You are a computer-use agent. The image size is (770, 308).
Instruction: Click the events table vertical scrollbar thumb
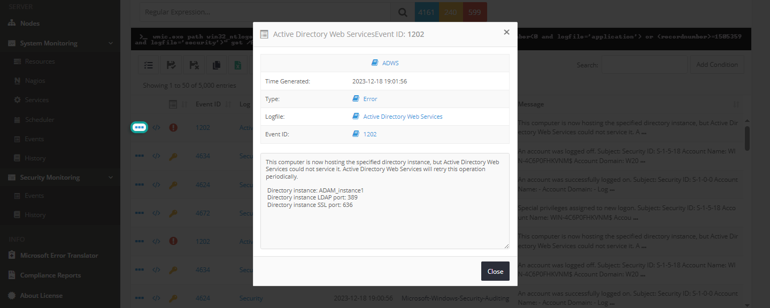[747, 138]
